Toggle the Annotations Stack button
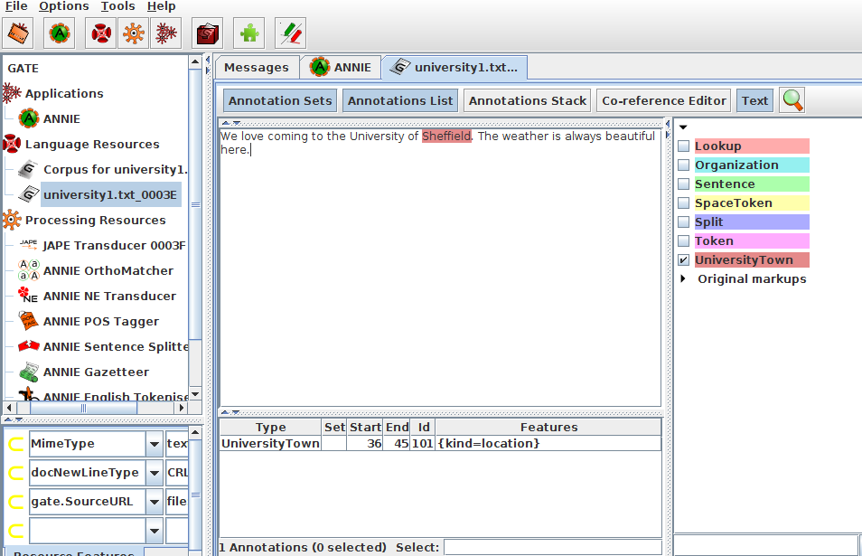 (528, 100)
